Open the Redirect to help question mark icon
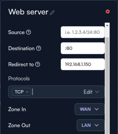 (37, 64)
